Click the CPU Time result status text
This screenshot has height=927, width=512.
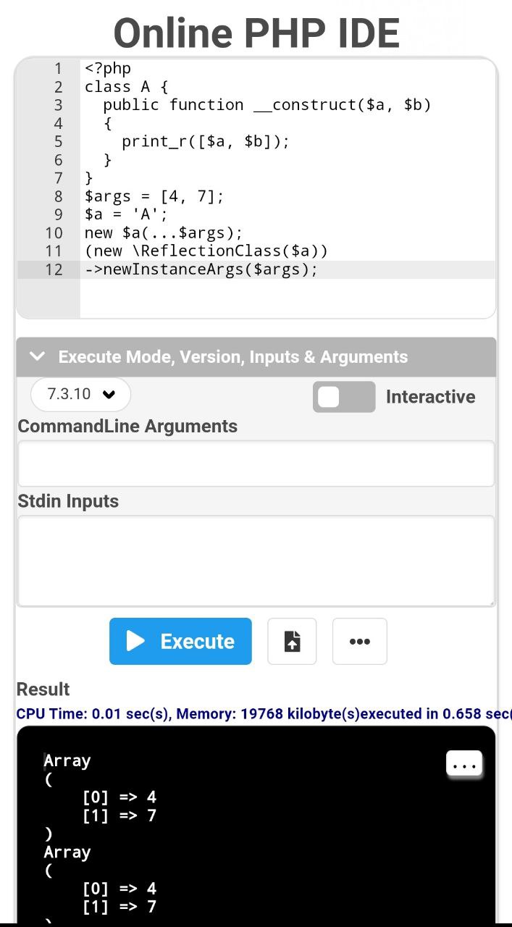264,714
